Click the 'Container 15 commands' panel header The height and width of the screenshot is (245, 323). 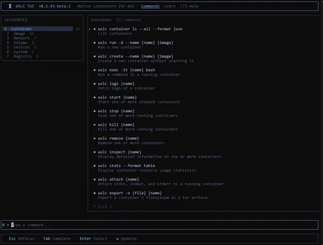[x=116, y=20]
